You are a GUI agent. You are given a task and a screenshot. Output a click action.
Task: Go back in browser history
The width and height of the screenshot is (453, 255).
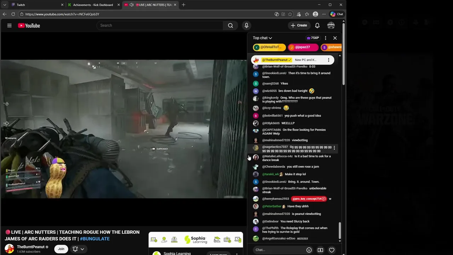point(5,14)
